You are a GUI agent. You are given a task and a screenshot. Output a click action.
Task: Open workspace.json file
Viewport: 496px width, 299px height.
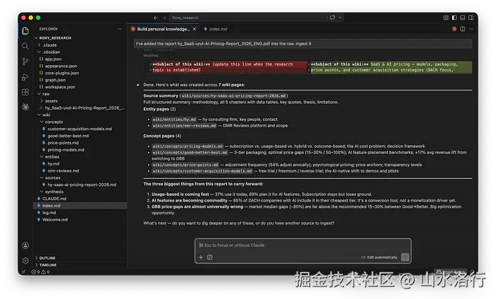[60, 87]
